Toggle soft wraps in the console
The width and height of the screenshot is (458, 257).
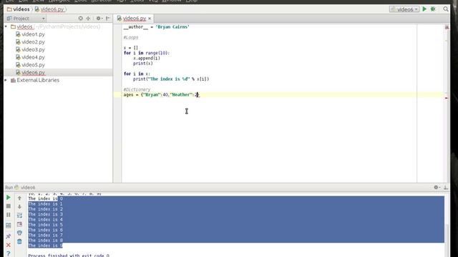click(x=19, y=216)
